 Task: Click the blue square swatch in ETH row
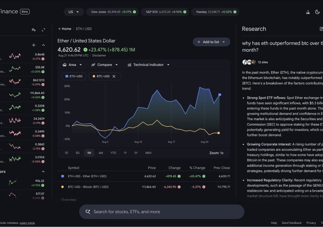63,176
